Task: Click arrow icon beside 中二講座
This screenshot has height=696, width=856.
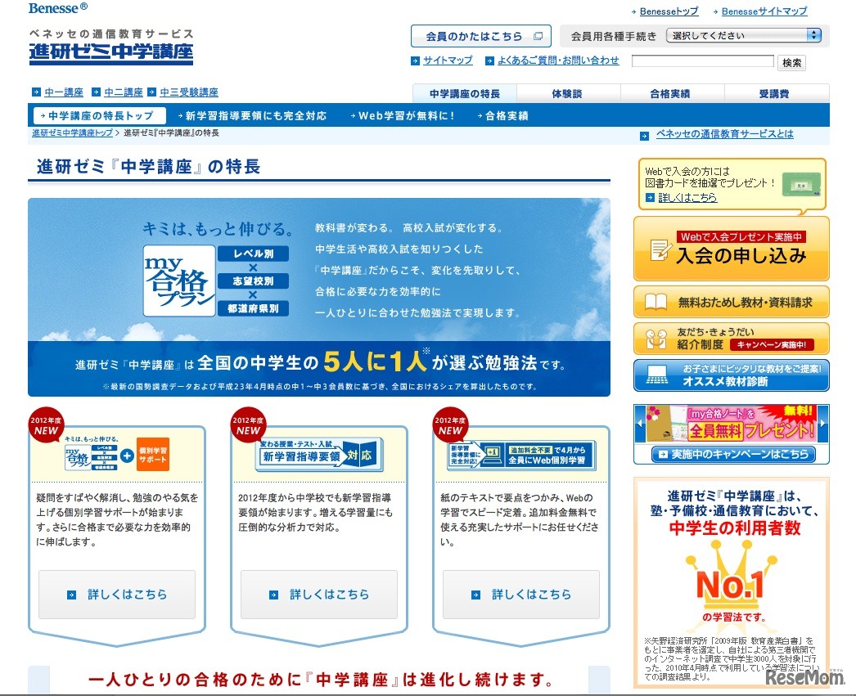Action: [96, 92]
